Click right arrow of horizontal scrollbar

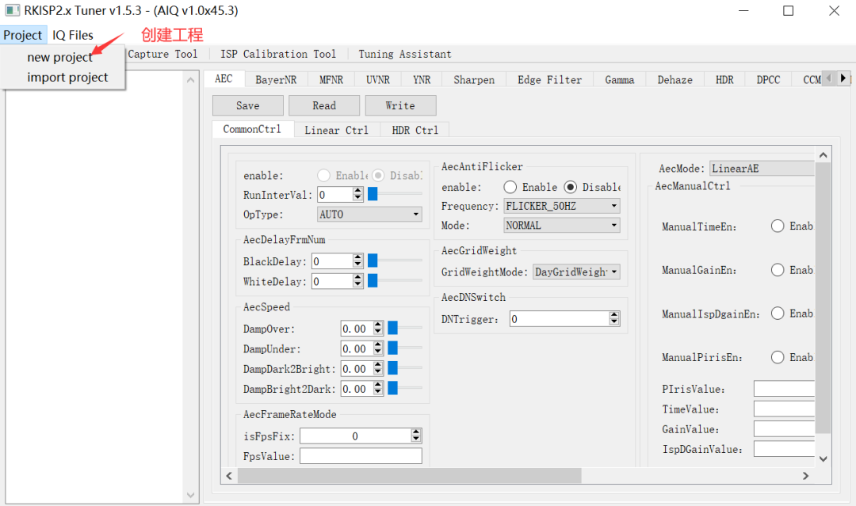click(x=806, y=476)
